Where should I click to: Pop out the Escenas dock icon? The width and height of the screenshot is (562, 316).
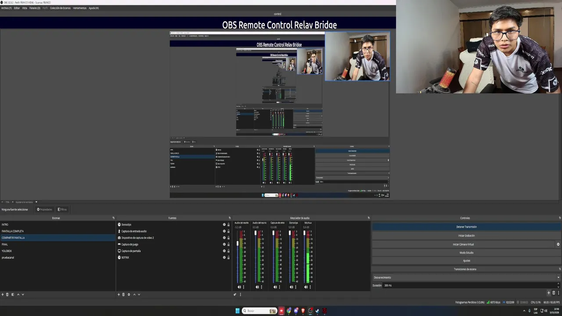[113, 218]
